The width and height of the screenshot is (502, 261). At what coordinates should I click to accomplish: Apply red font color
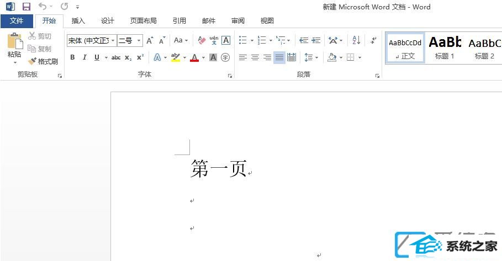coord(194,57)
